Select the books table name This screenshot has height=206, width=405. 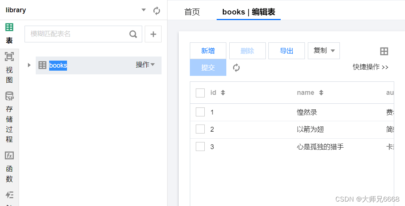[x=58, y=65]
